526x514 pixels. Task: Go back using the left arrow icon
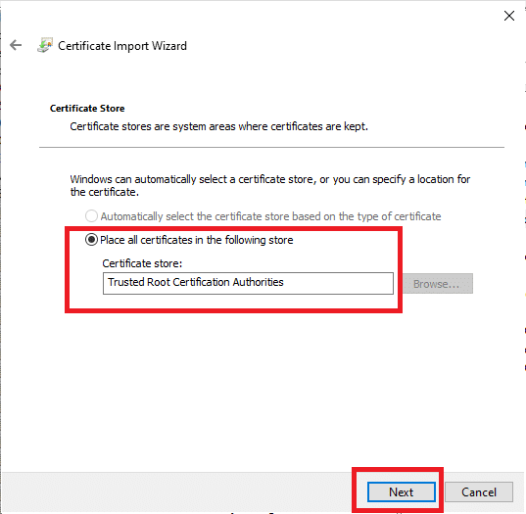coord(16,45)
